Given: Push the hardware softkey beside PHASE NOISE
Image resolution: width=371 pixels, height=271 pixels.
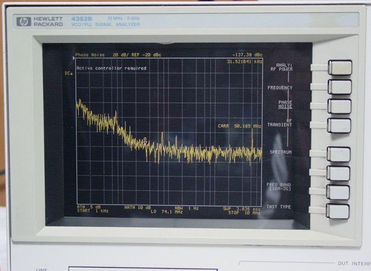Looking at the screenshot, I should coord(340,107).
